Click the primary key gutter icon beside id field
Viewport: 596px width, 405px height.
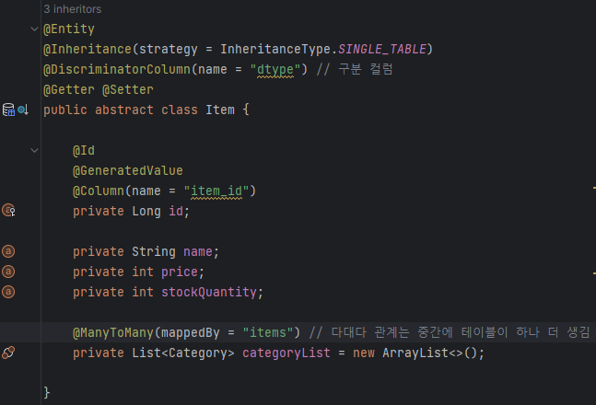(8, 210)
